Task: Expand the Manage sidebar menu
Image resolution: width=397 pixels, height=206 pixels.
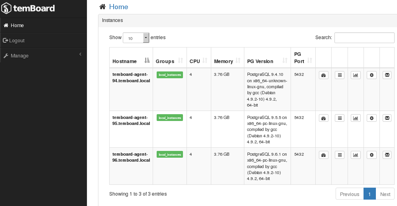Action: pos(43,55)
